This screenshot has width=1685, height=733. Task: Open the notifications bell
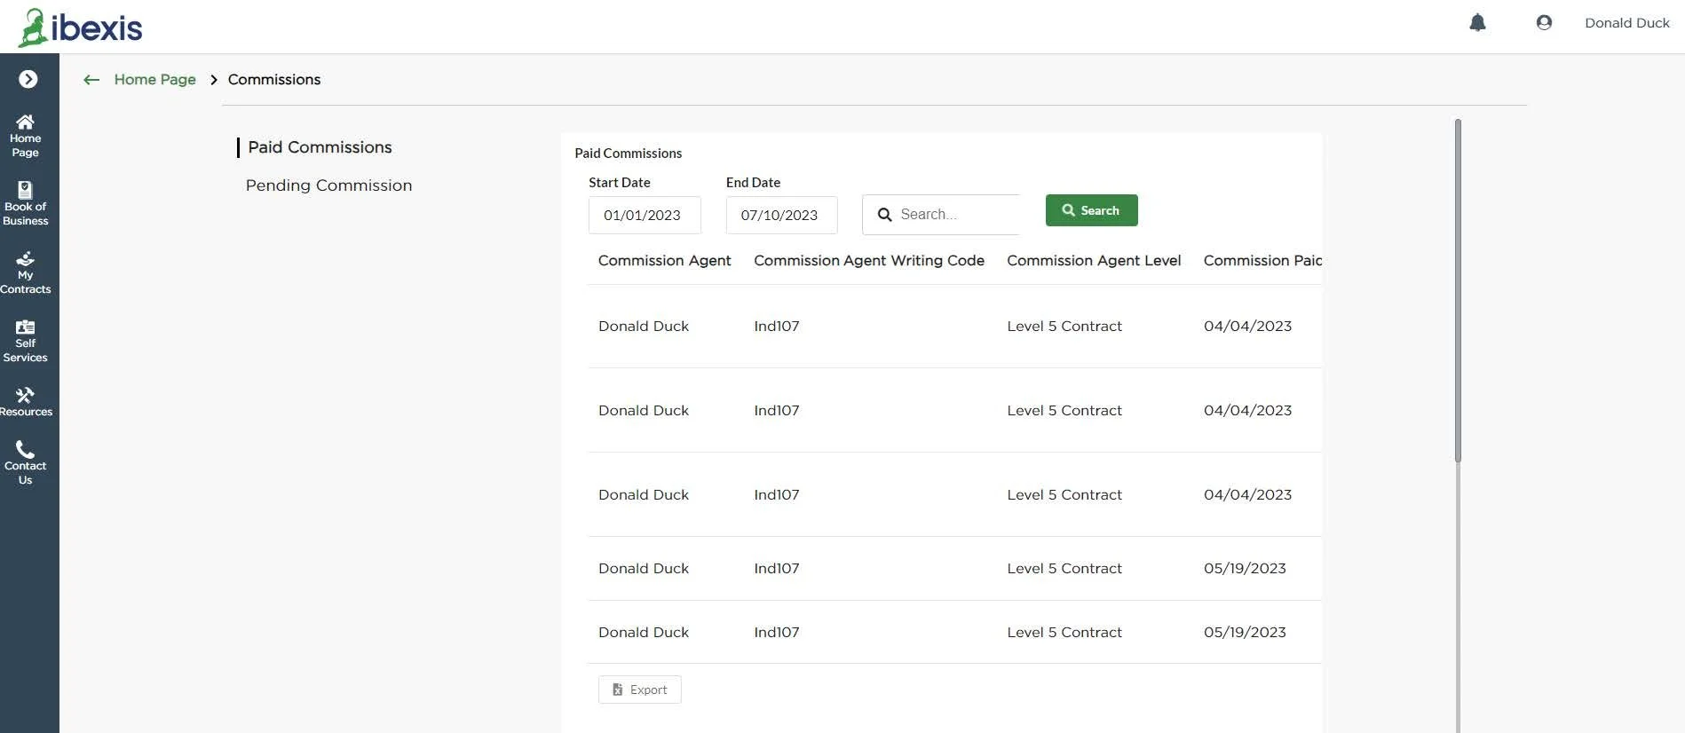1477,23
